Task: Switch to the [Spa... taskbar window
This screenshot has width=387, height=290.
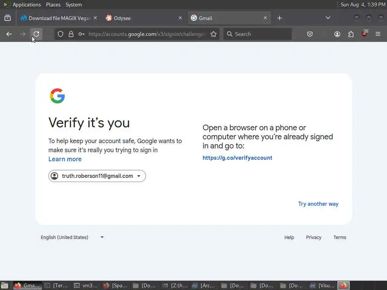Action: (x=116, y=285)
